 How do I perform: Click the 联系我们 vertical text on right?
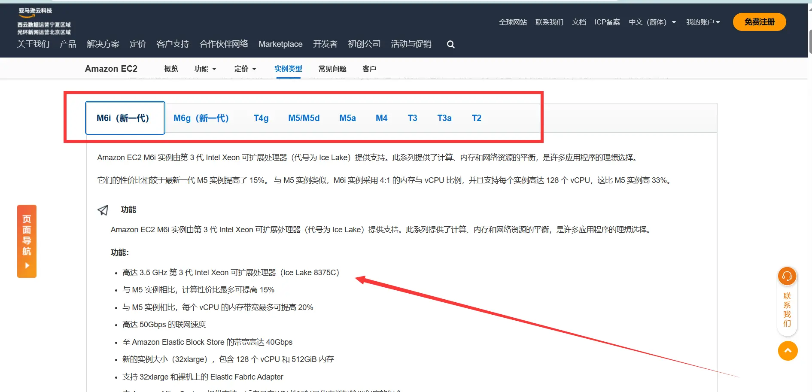coord(787,310)
